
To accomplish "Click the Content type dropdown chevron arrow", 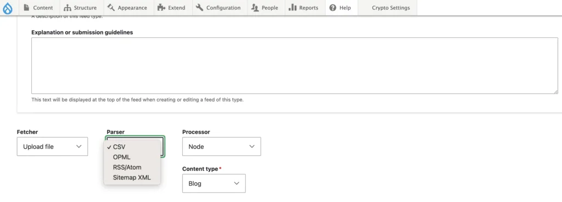I will (237, 183).
